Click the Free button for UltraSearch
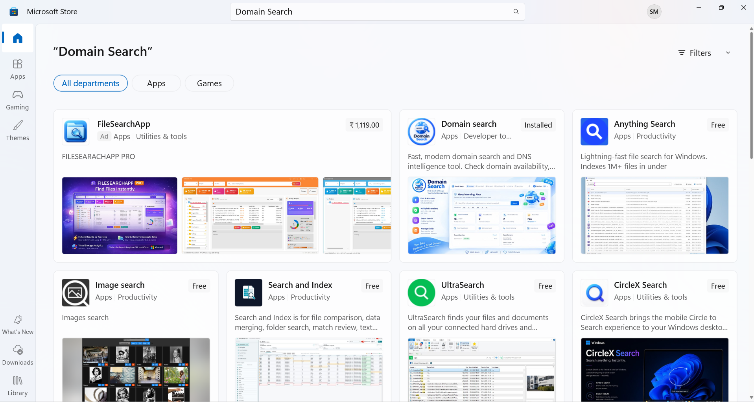The width and height of the screenshot is (754, 402). (x=545, y=286)
